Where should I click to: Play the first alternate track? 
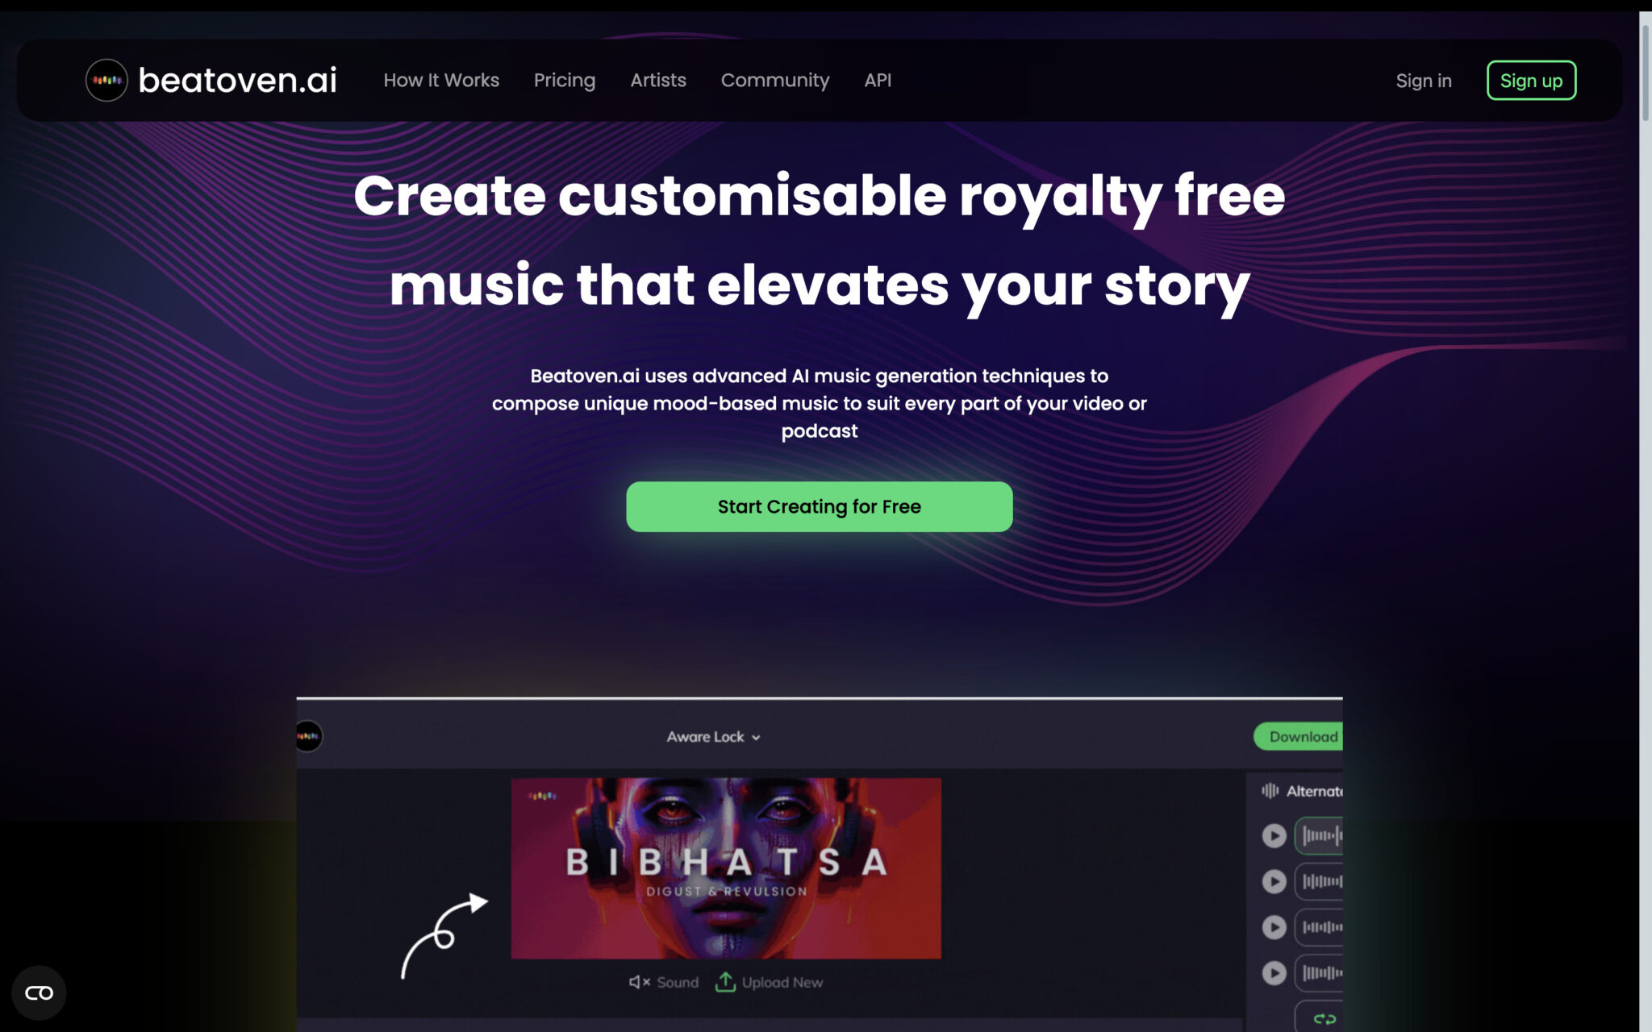click(x=1274, y=835)
